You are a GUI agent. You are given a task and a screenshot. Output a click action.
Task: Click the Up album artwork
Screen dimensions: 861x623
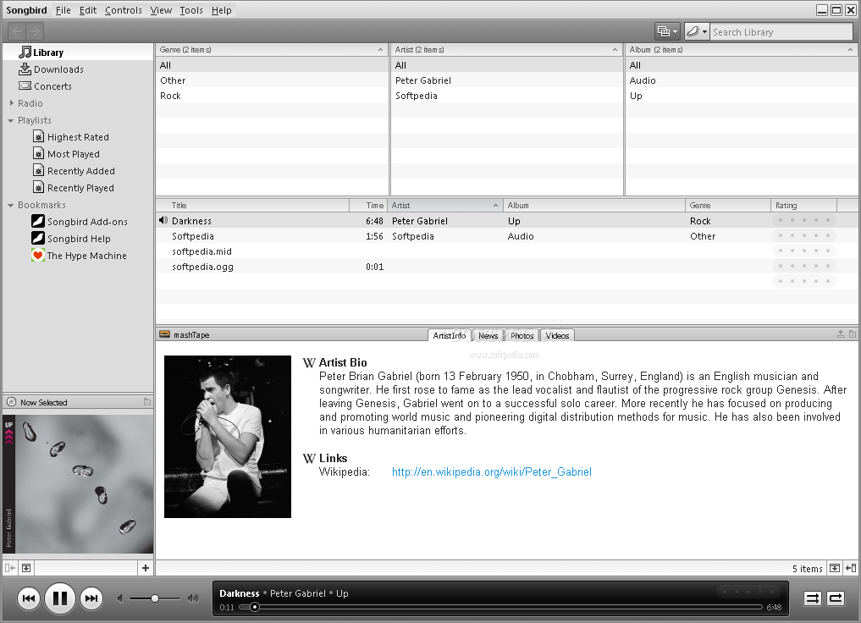(x=78, y=484)
